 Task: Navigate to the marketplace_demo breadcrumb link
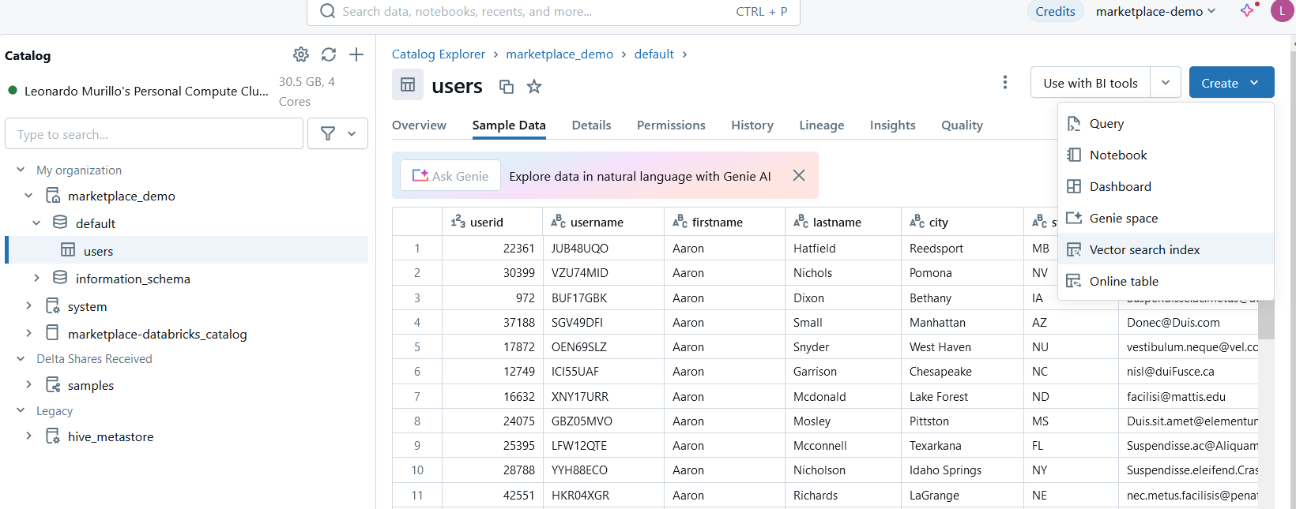tap(559, 54)
